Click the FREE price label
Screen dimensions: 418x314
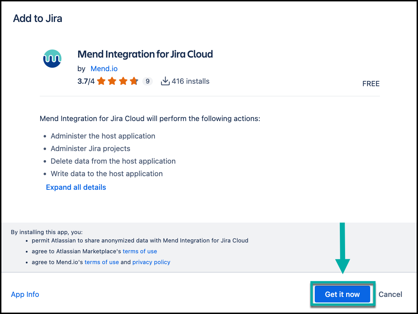tap(371, 84)
